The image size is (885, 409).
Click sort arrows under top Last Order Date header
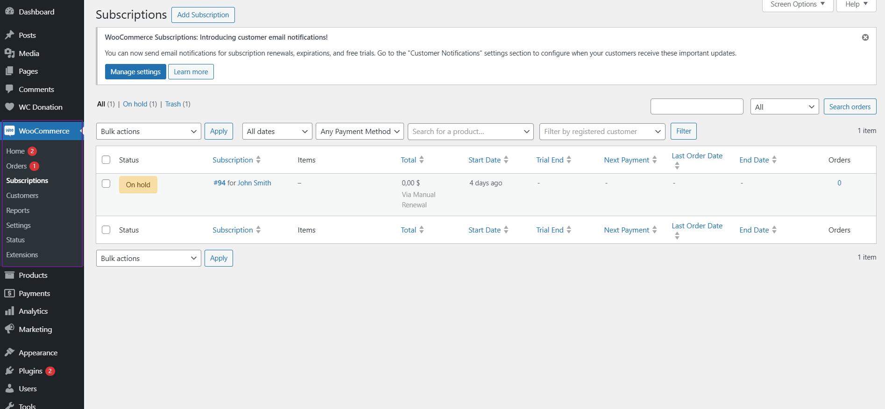pos(677,166)
